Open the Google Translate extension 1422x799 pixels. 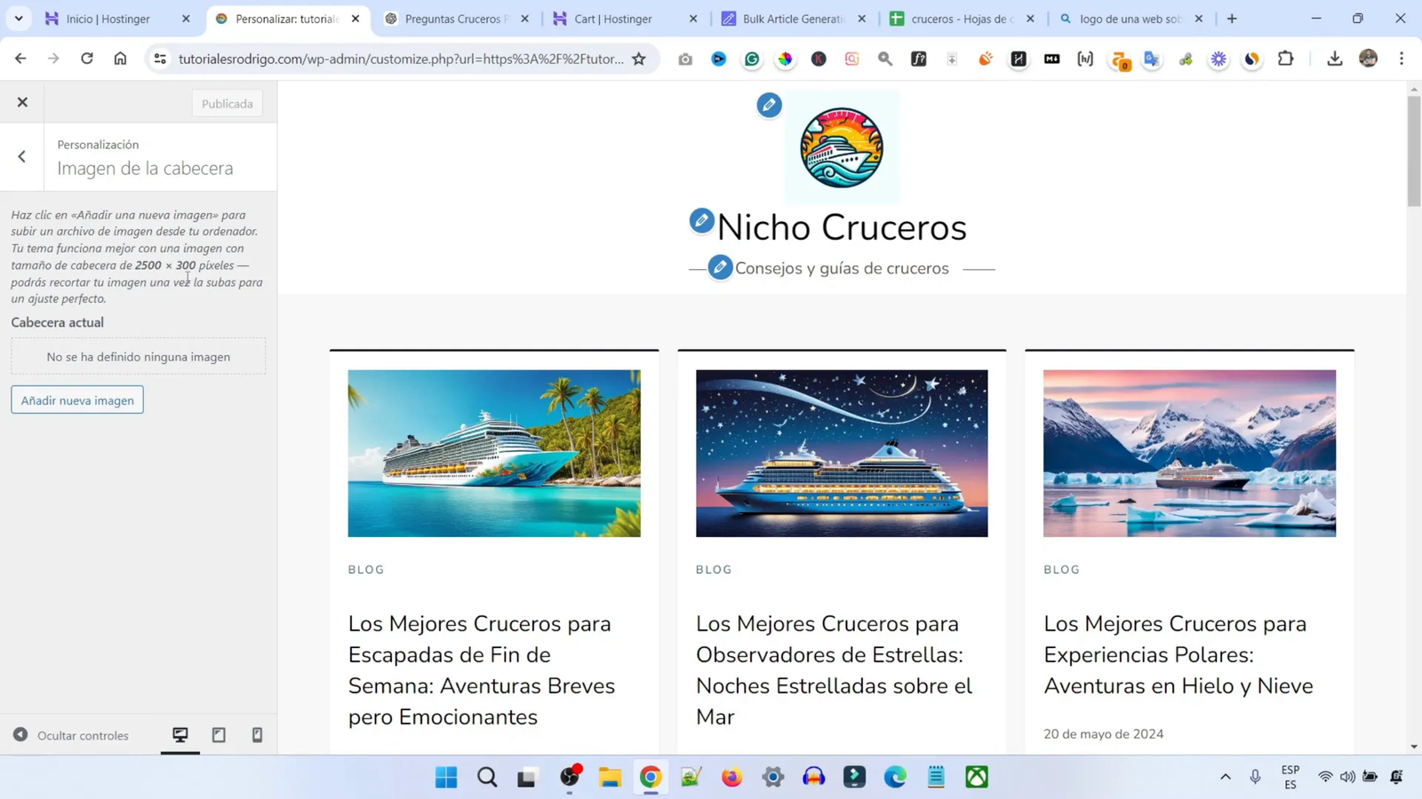[x=1152, y=59]
